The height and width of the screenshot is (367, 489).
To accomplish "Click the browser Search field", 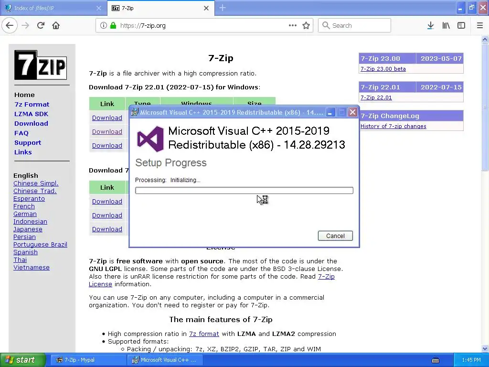I will pos(354,25).
